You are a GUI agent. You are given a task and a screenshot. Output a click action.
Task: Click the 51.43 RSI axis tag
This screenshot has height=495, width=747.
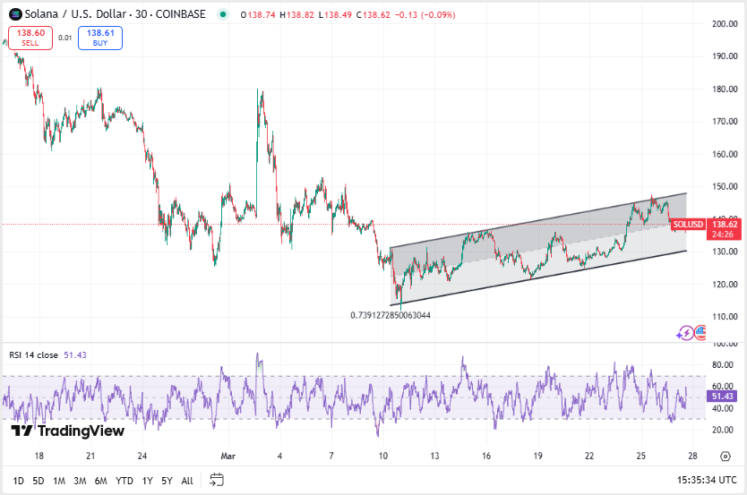click(x=722, y=396)
